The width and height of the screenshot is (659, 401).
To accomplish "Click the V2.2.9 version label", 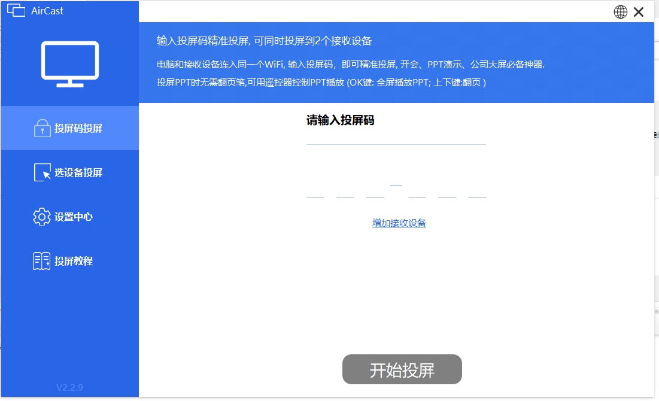I will (69, 387).
